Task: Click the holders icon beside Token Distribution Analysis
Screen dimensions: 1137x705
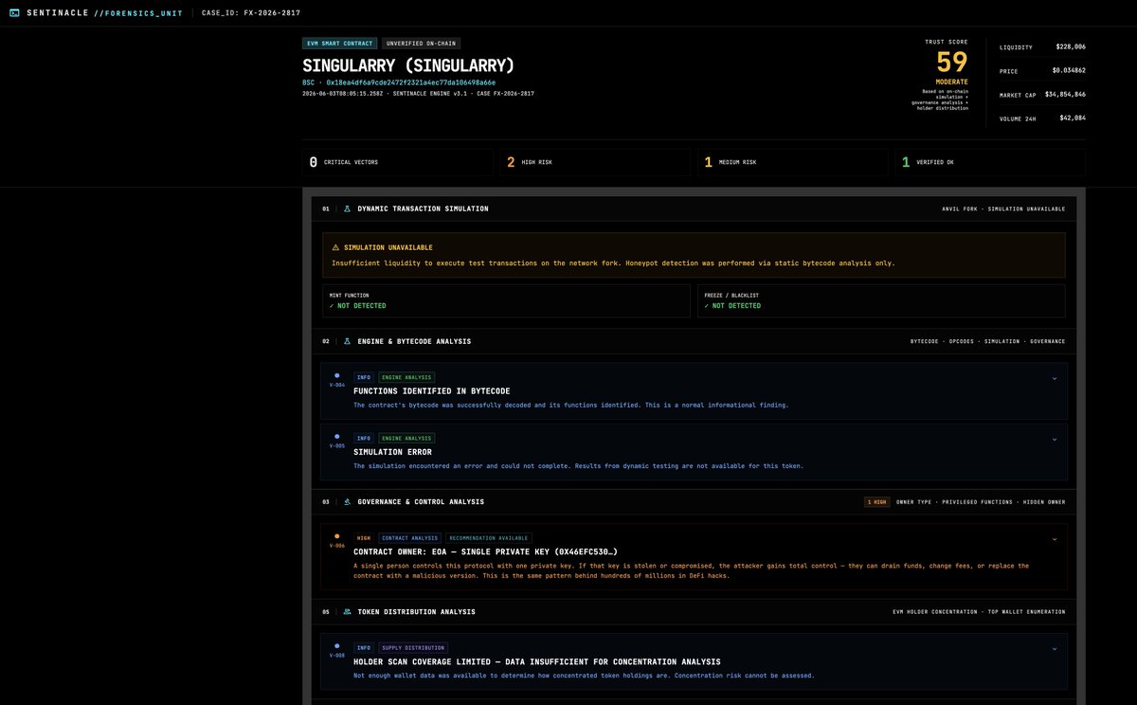Action: 347,612
